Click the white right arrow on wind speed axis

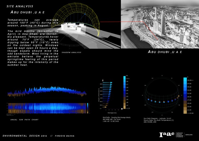click(122, 108)
